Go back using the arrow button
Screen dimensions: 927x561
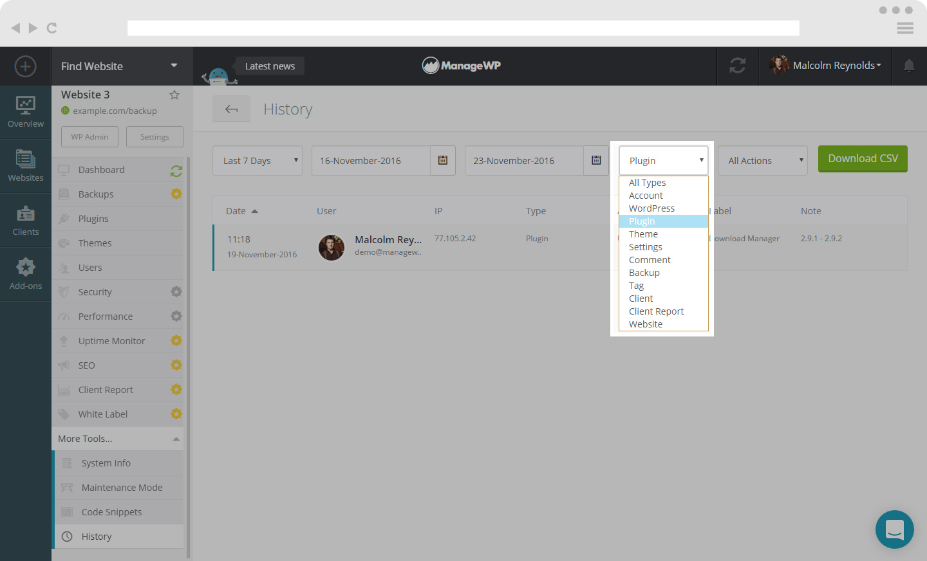tap(232, 109)
